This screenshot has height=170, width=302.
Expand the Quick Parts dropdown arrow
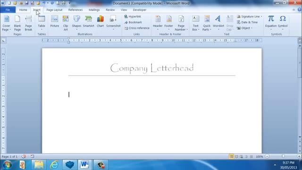(210, 30)
